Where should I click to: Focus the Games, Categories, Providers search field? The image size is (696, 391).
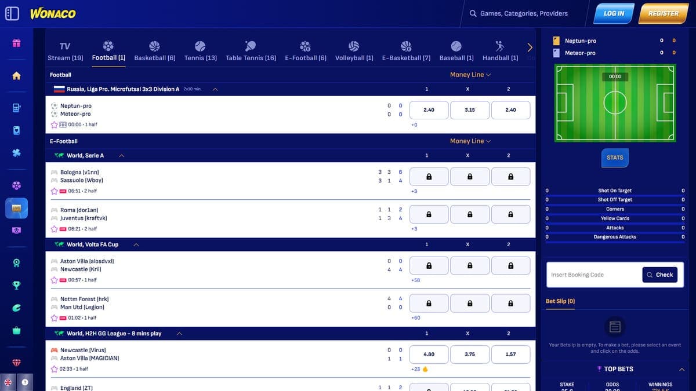524,13
